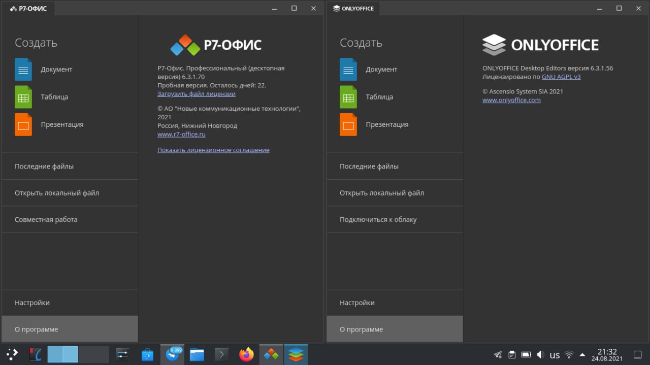Image resolution: width=650 pixels, height=365 pixels.
Task: Open GNU AGPL v3 license link
Action: pyautogui.click(x=561, y=77)
